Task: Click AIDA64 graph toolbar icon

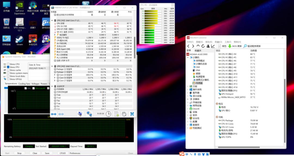Action: (x=213, y=46)
